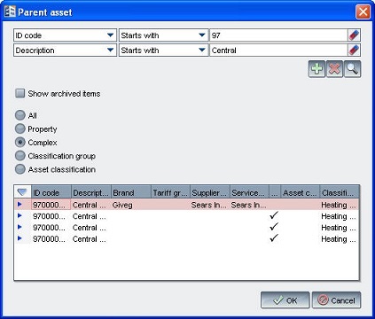Clear the Description filter with eraser icon
The height and width of the screenshot is (319, 375).
point(354,50)
